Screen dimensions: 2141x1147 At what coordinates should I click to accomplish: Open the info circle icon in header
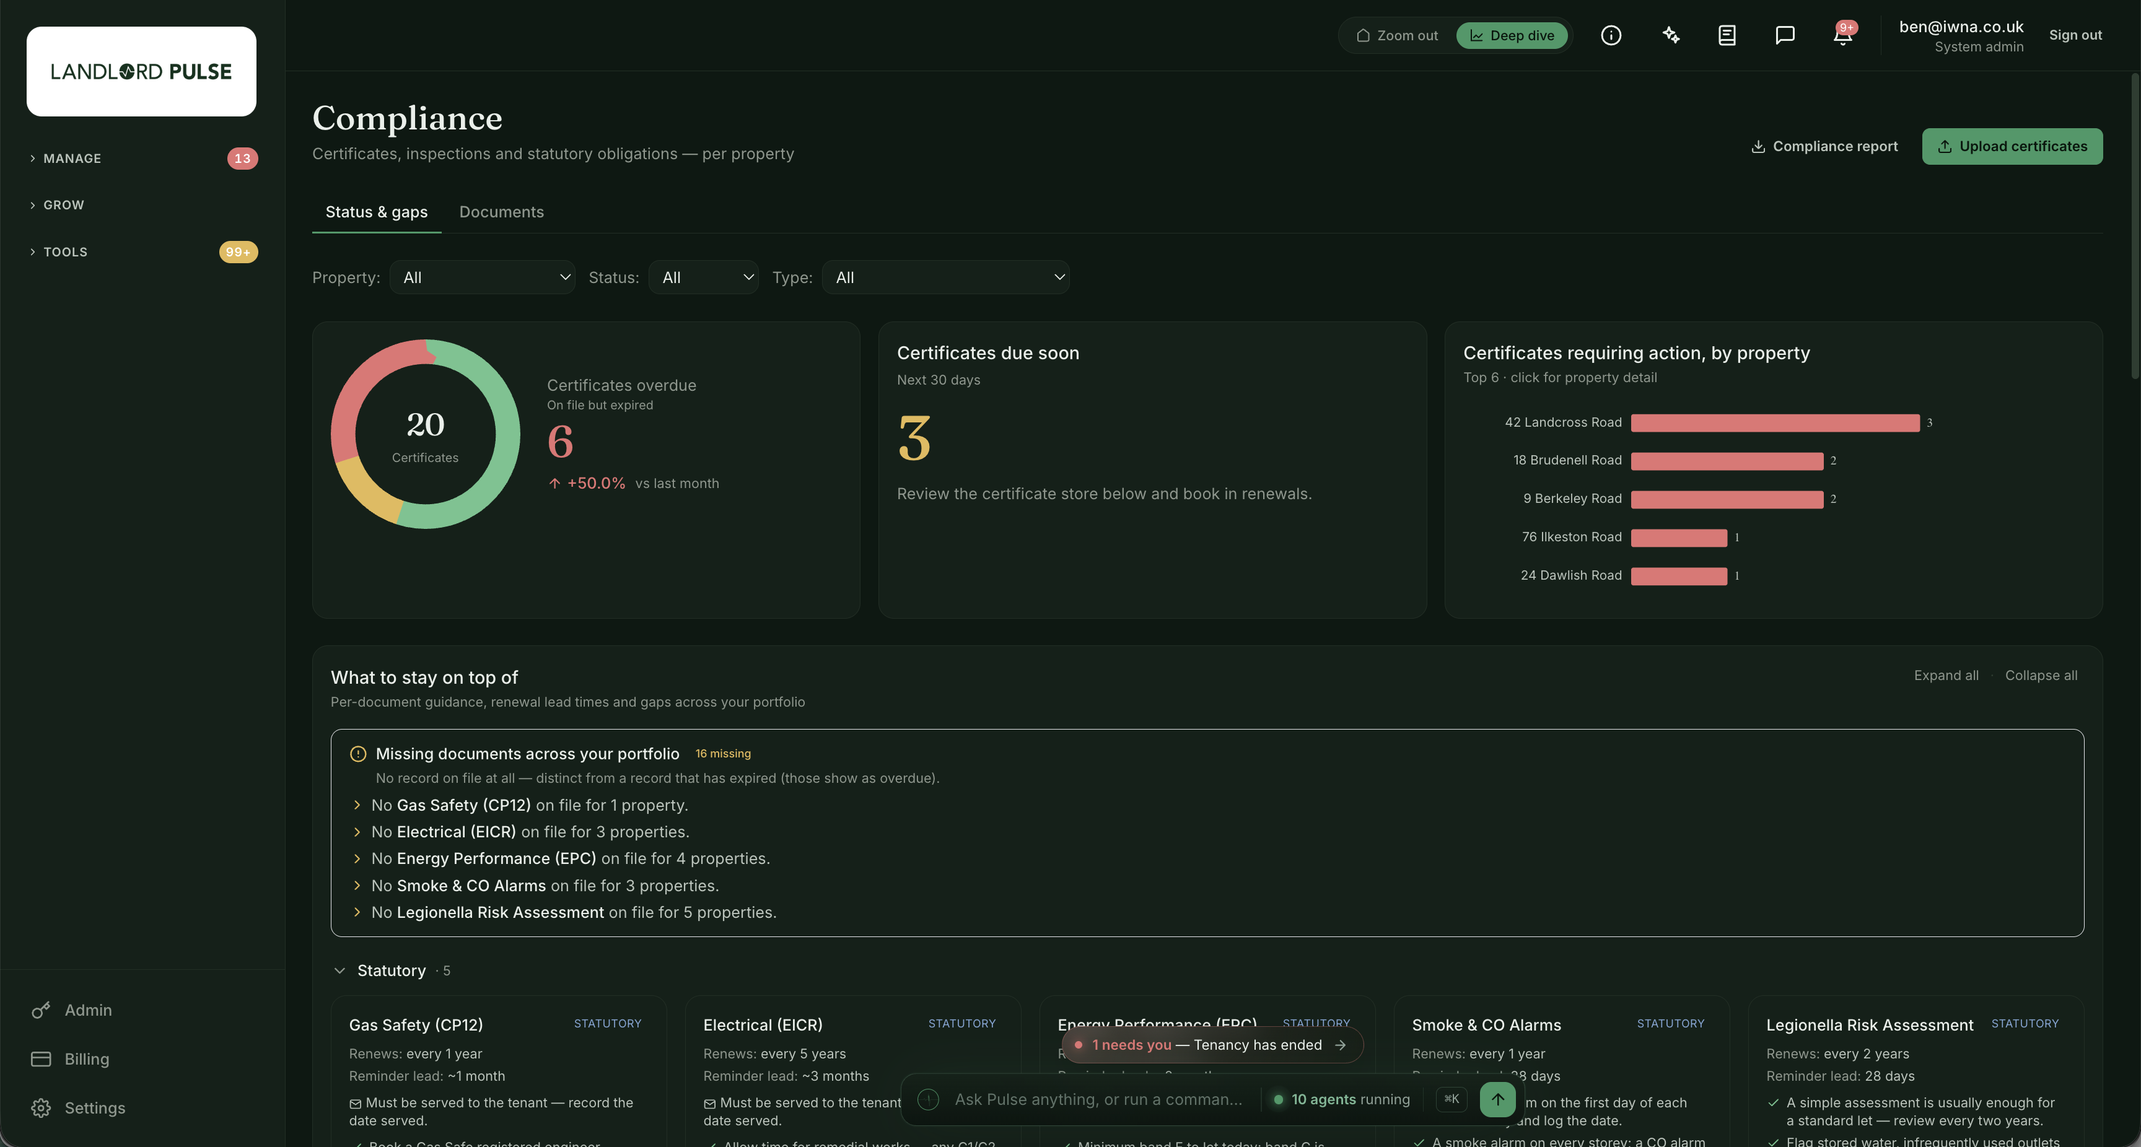(1611, 35)
